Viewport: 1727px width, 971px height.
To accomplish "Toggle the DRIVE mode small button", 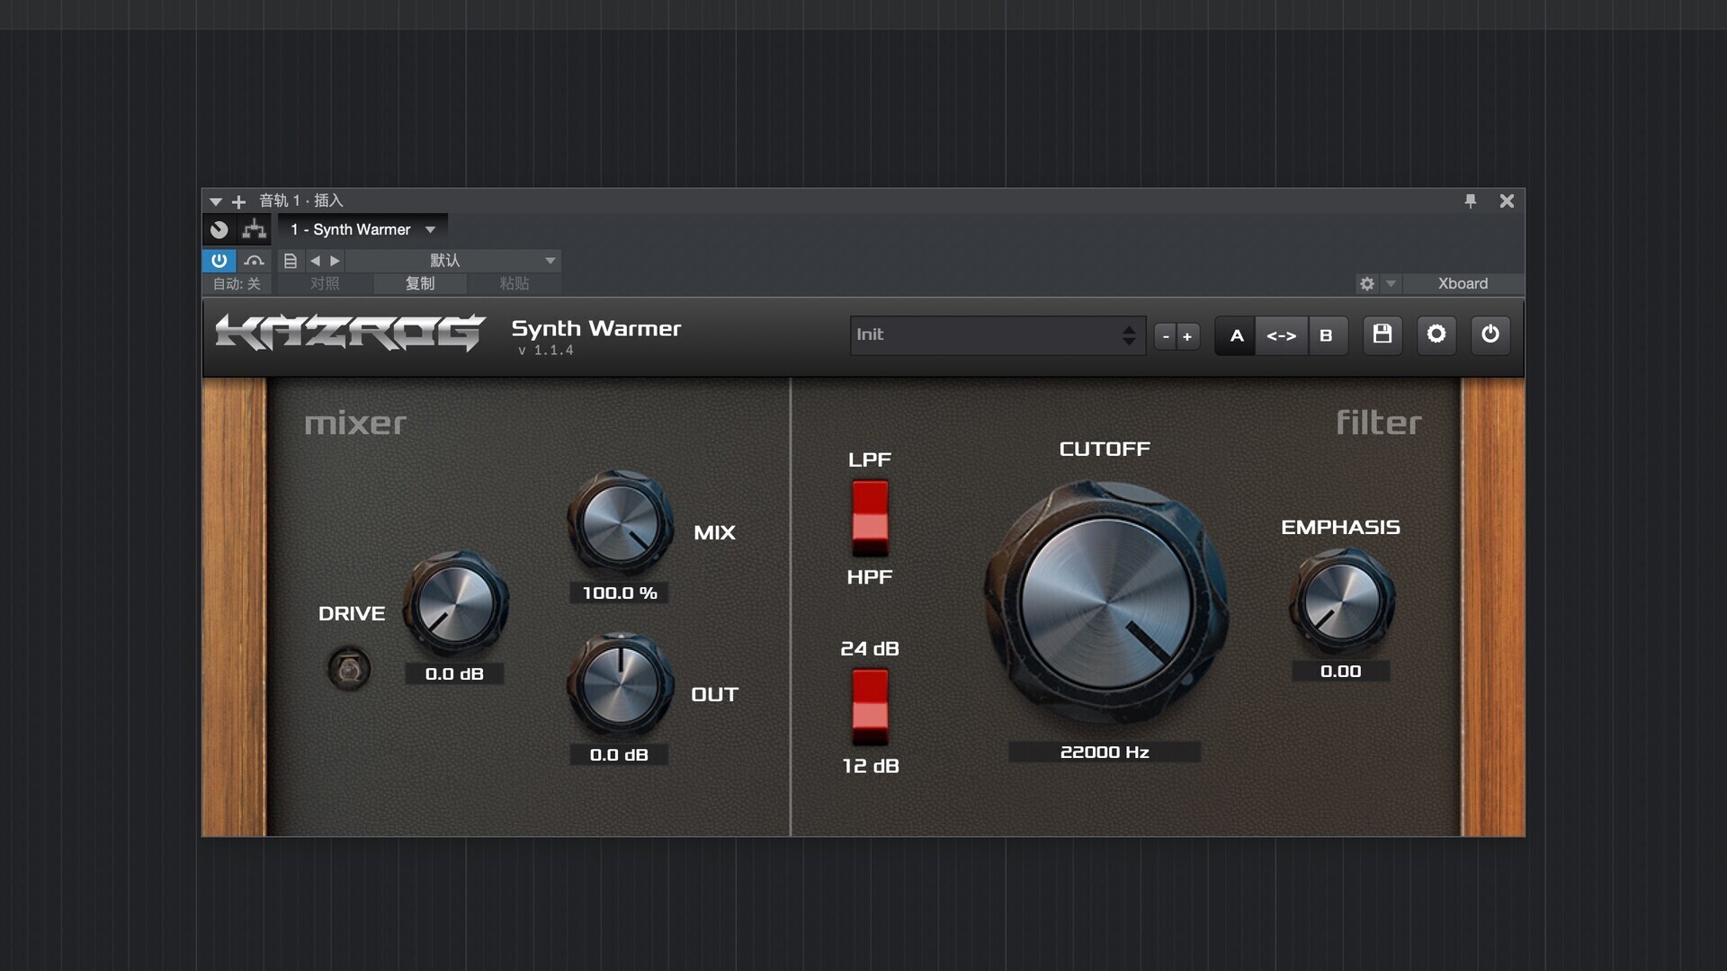I will click(349, 669).
